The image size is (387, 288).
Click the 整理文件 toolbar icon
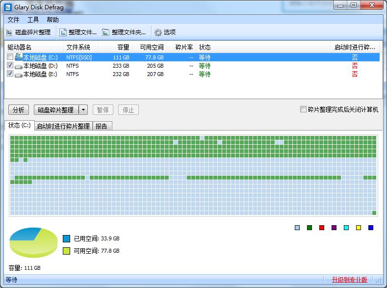pyautogui.click(x=63, y=32)
